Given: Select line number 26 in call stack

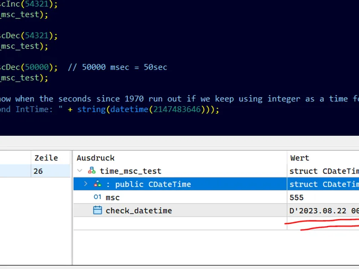Looking at the screenshot, I should (x=38, y=171).
